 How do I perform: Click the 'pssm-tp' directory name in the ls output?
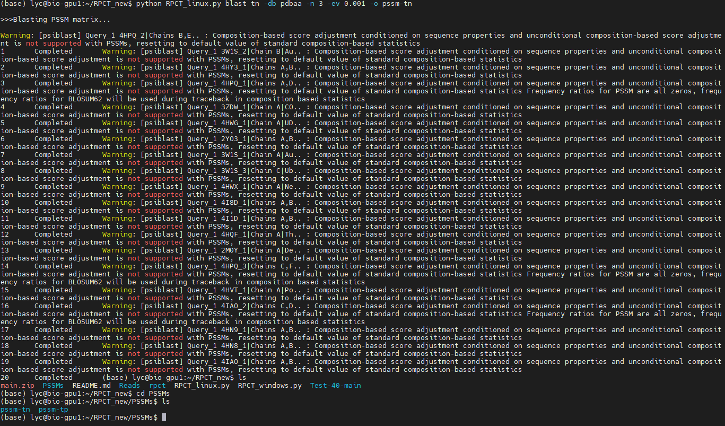pyautogui.click(x=53, y=410)
